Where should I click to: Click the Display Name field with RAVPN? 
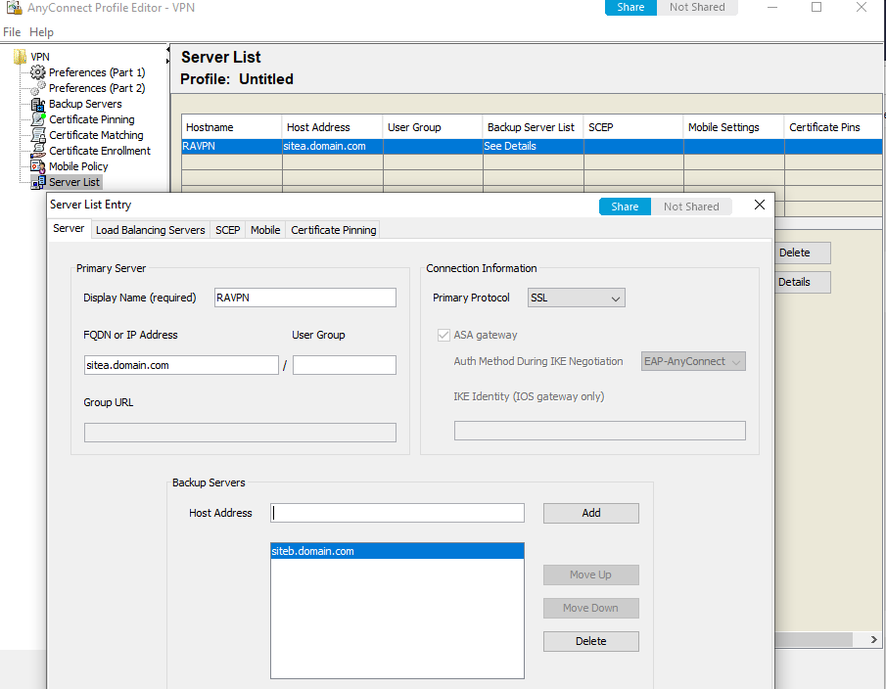tap(305, 298)
